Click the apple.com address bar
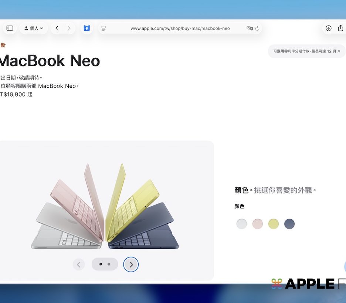Screen dimensions: 346x303 click(x=180, y=28)
